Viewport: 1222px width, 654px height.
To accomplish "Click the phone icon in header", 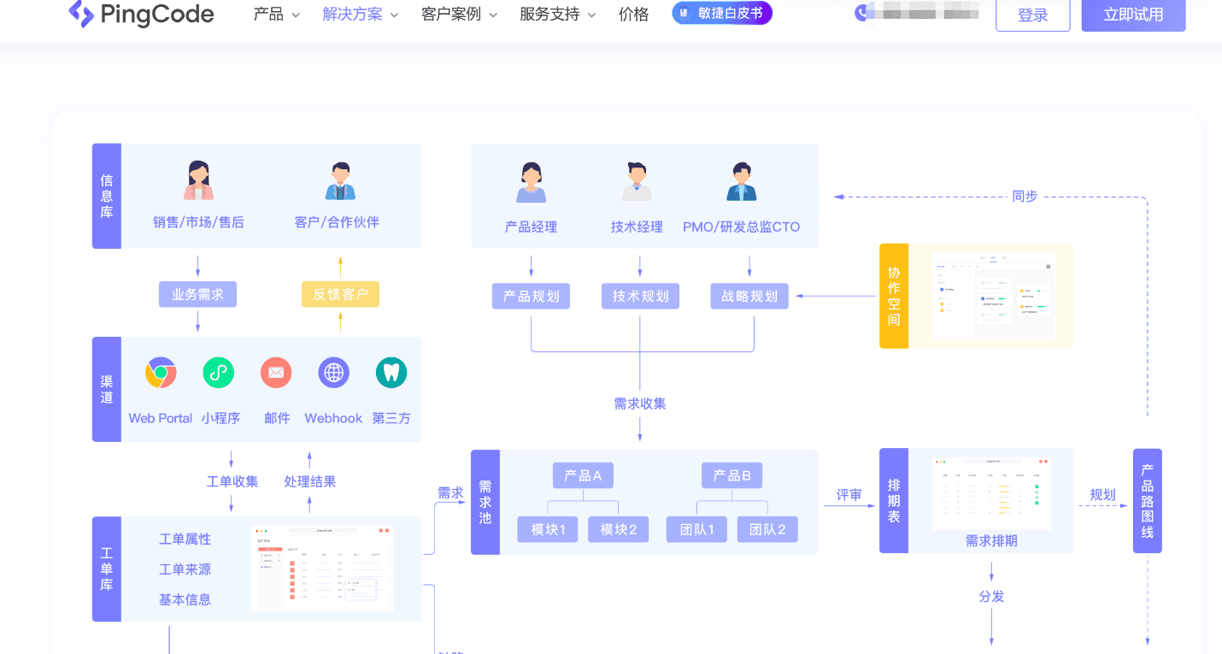I will point(861,12).
